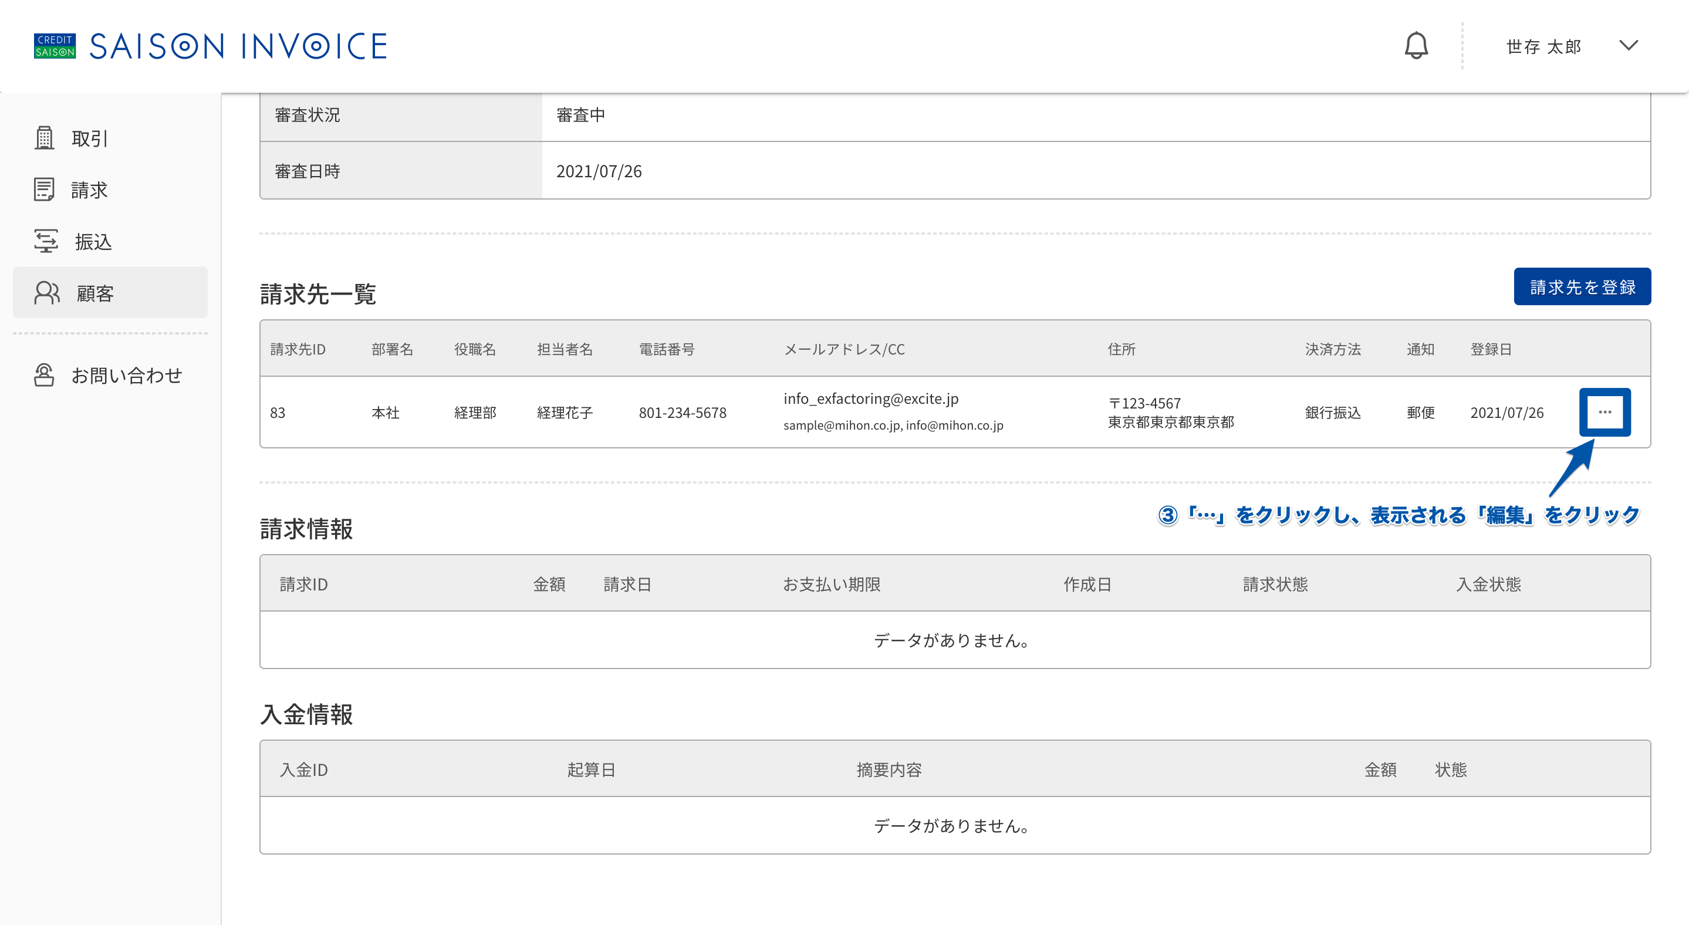Open the 顧客 menu item
The width and height of the screenshot is (1689, 925).
[110, 292]
